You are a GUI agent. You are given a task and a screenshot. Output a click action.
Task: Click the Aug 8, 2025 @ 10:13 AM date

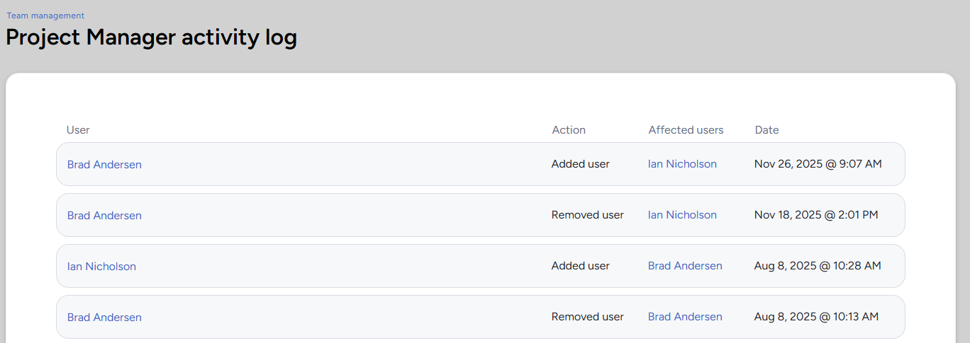[816, 317]
